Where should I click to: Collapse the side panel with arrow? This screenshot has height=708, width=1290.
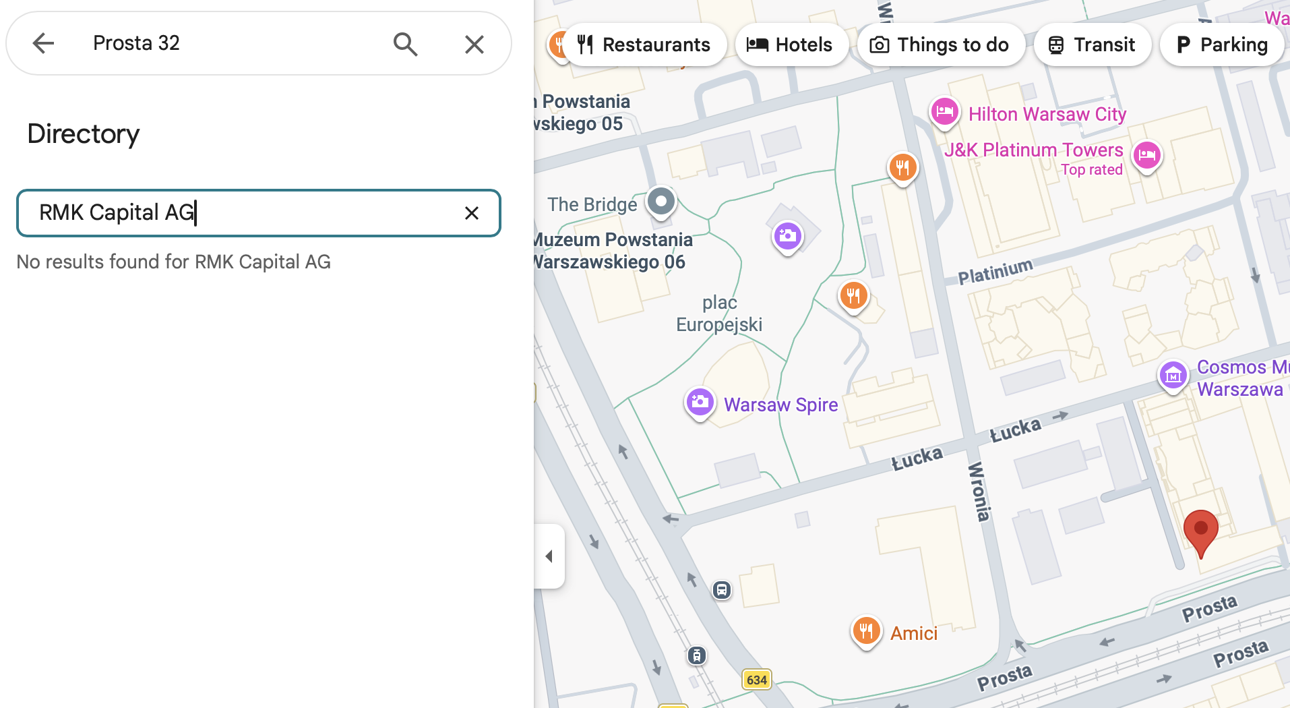point(549,556)
